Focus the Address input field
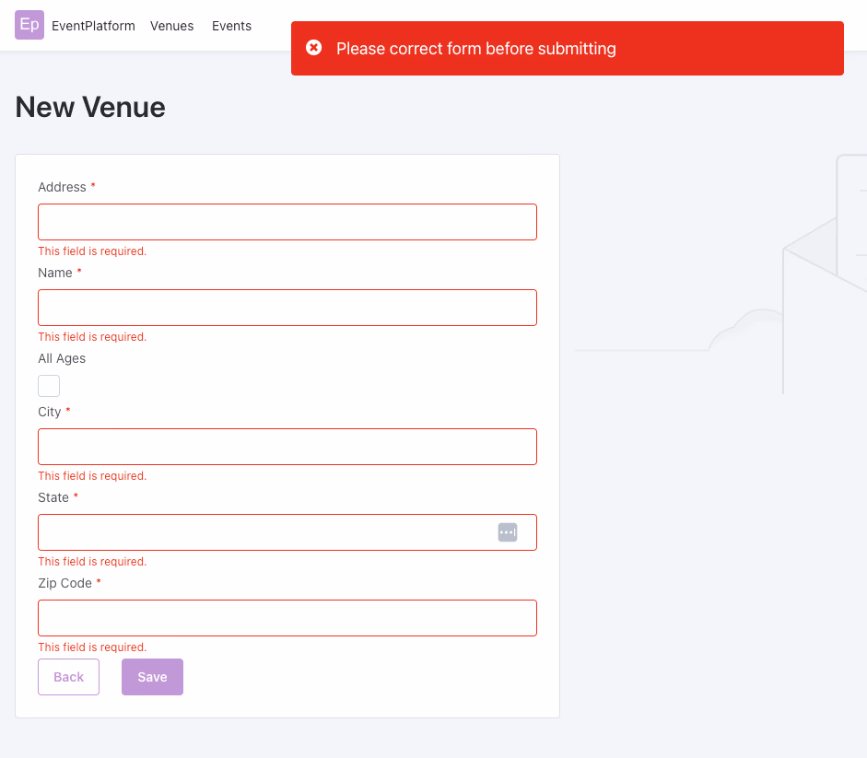867x758 pixels. 287,222
